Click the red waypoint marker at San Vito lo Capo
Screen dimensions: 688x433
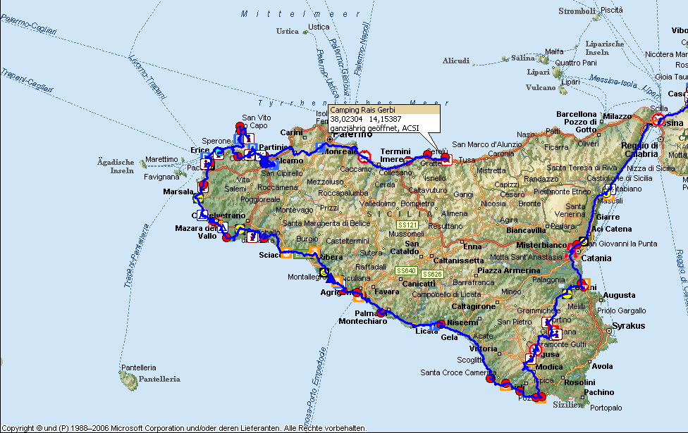[240, 127]
